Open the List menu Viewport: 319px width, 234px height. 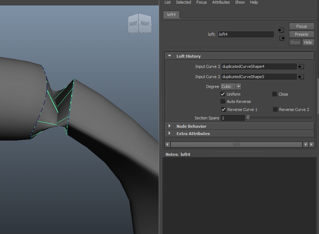tap(168, 2)
